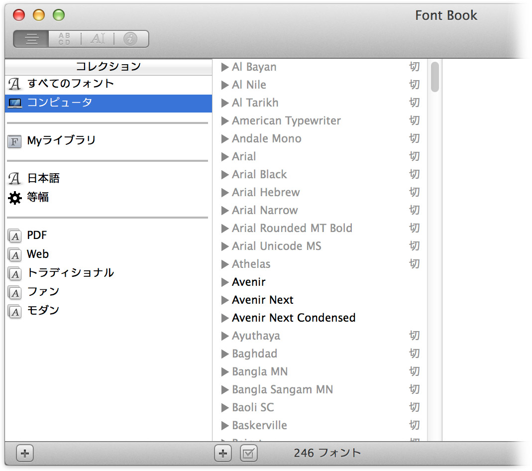Viewport: 532px width, 471px height.
Task: Click the A icon beside ファン
Action: (15, 293)
